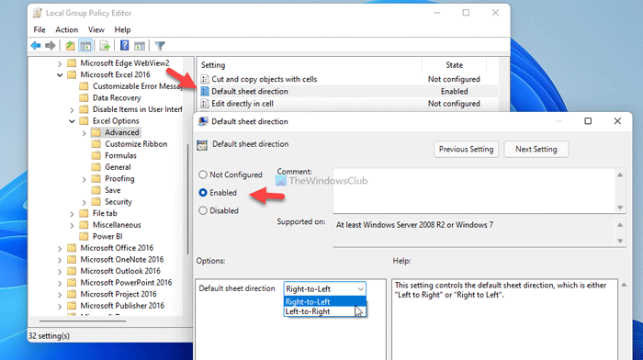Click the General folder icon
The width and height of the screenshot is (643, 360).
coord(96,167)
